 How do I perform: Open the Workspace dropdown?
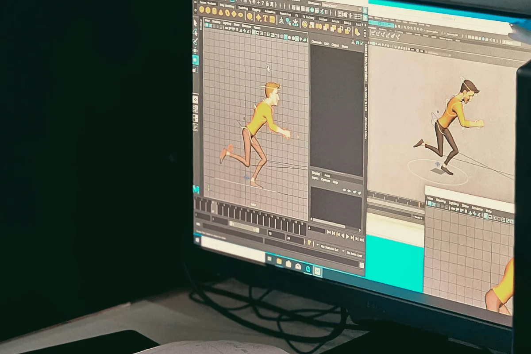pyautogui.click(x=342, y=7)
